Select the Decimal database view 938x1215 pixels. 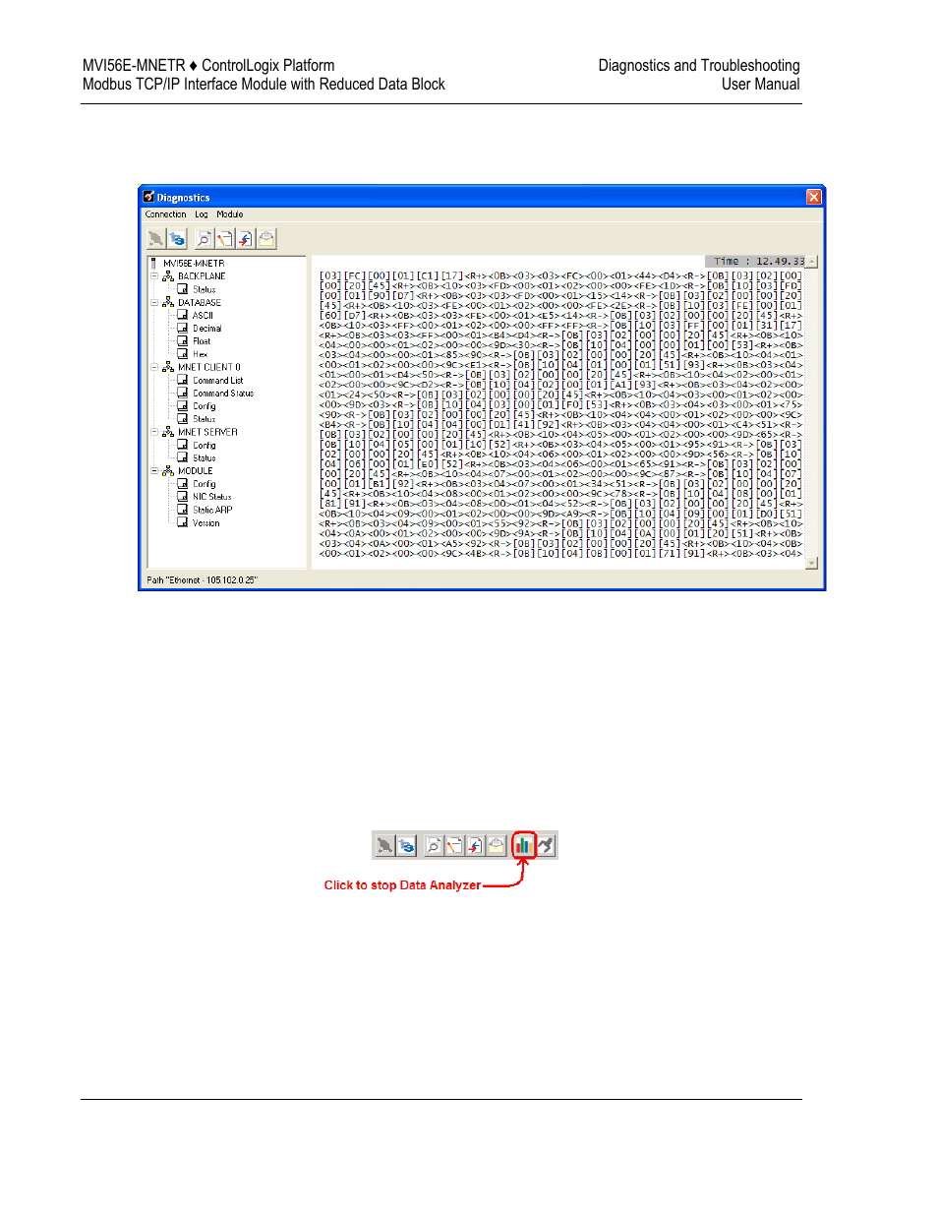tap(207, 329)
